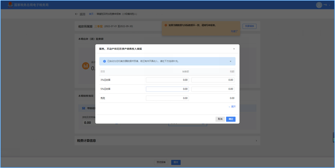Click the 增值税 section icon

click(x=84, y=108)
